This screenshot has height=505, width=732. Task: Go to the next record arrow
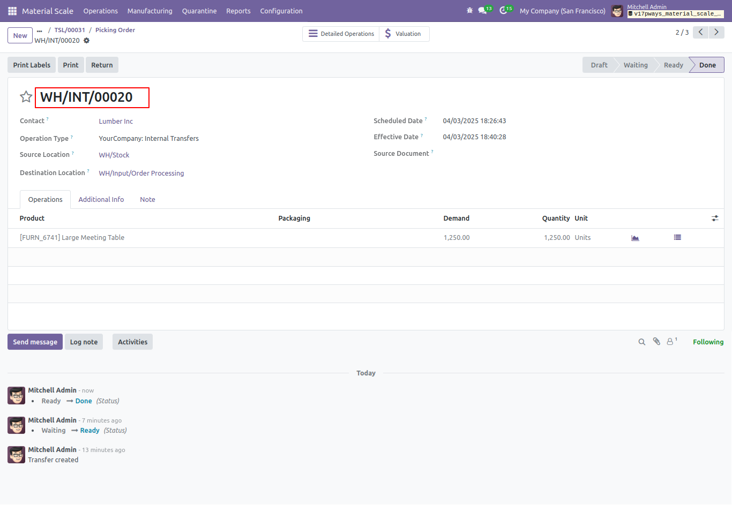tap(716, 32)
